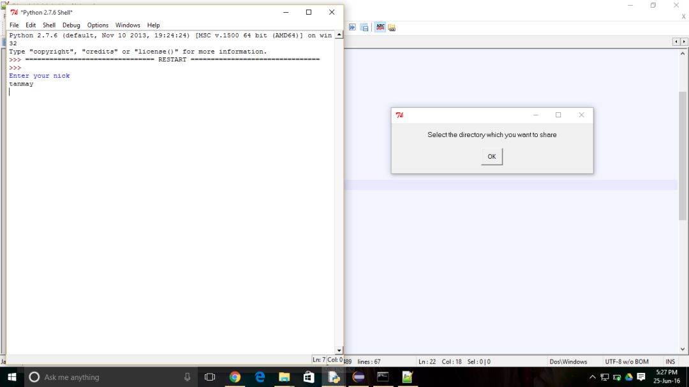Click the run multiple macros icon in Notepad++
689x387 pixels.
[x=352, y=27]
